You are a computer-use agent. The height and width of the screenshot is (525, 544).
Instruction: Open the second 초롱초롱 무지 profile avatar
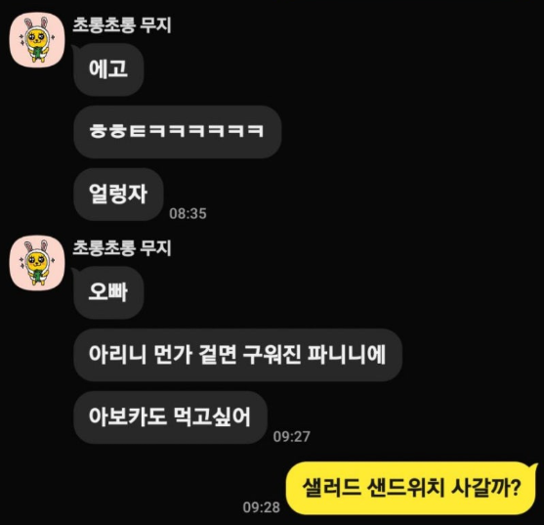[37, 263]
